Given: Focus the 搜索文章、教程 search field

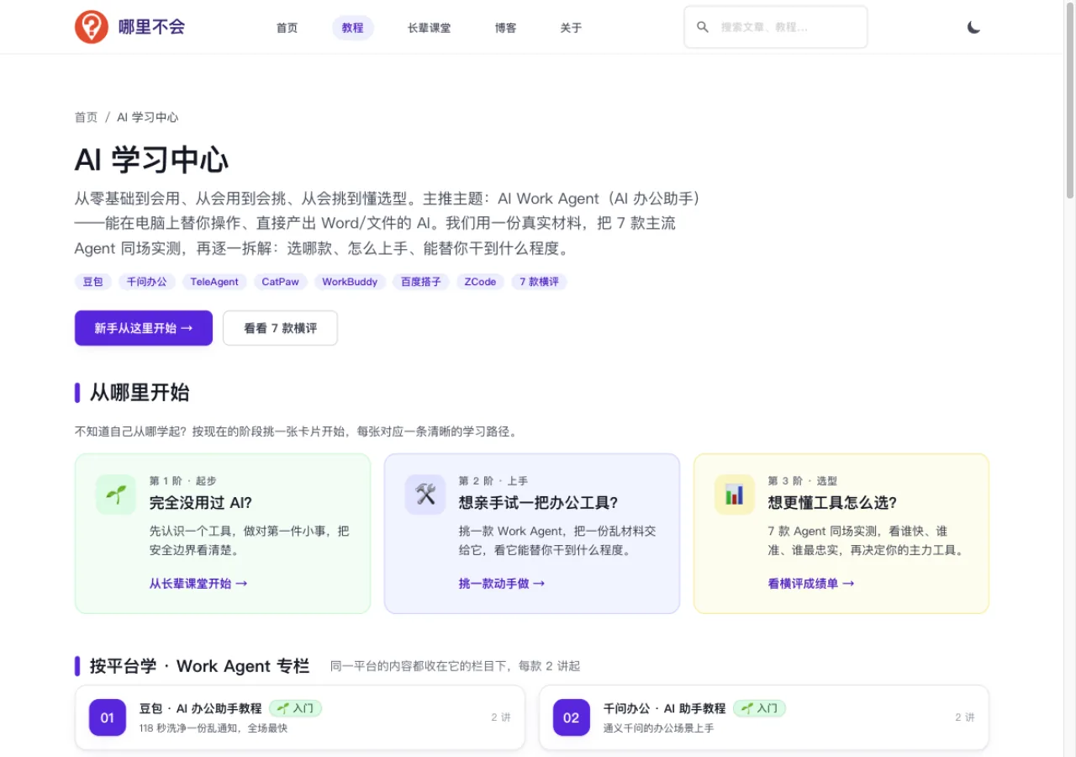Looking at the screenshot, I should 776,27.
